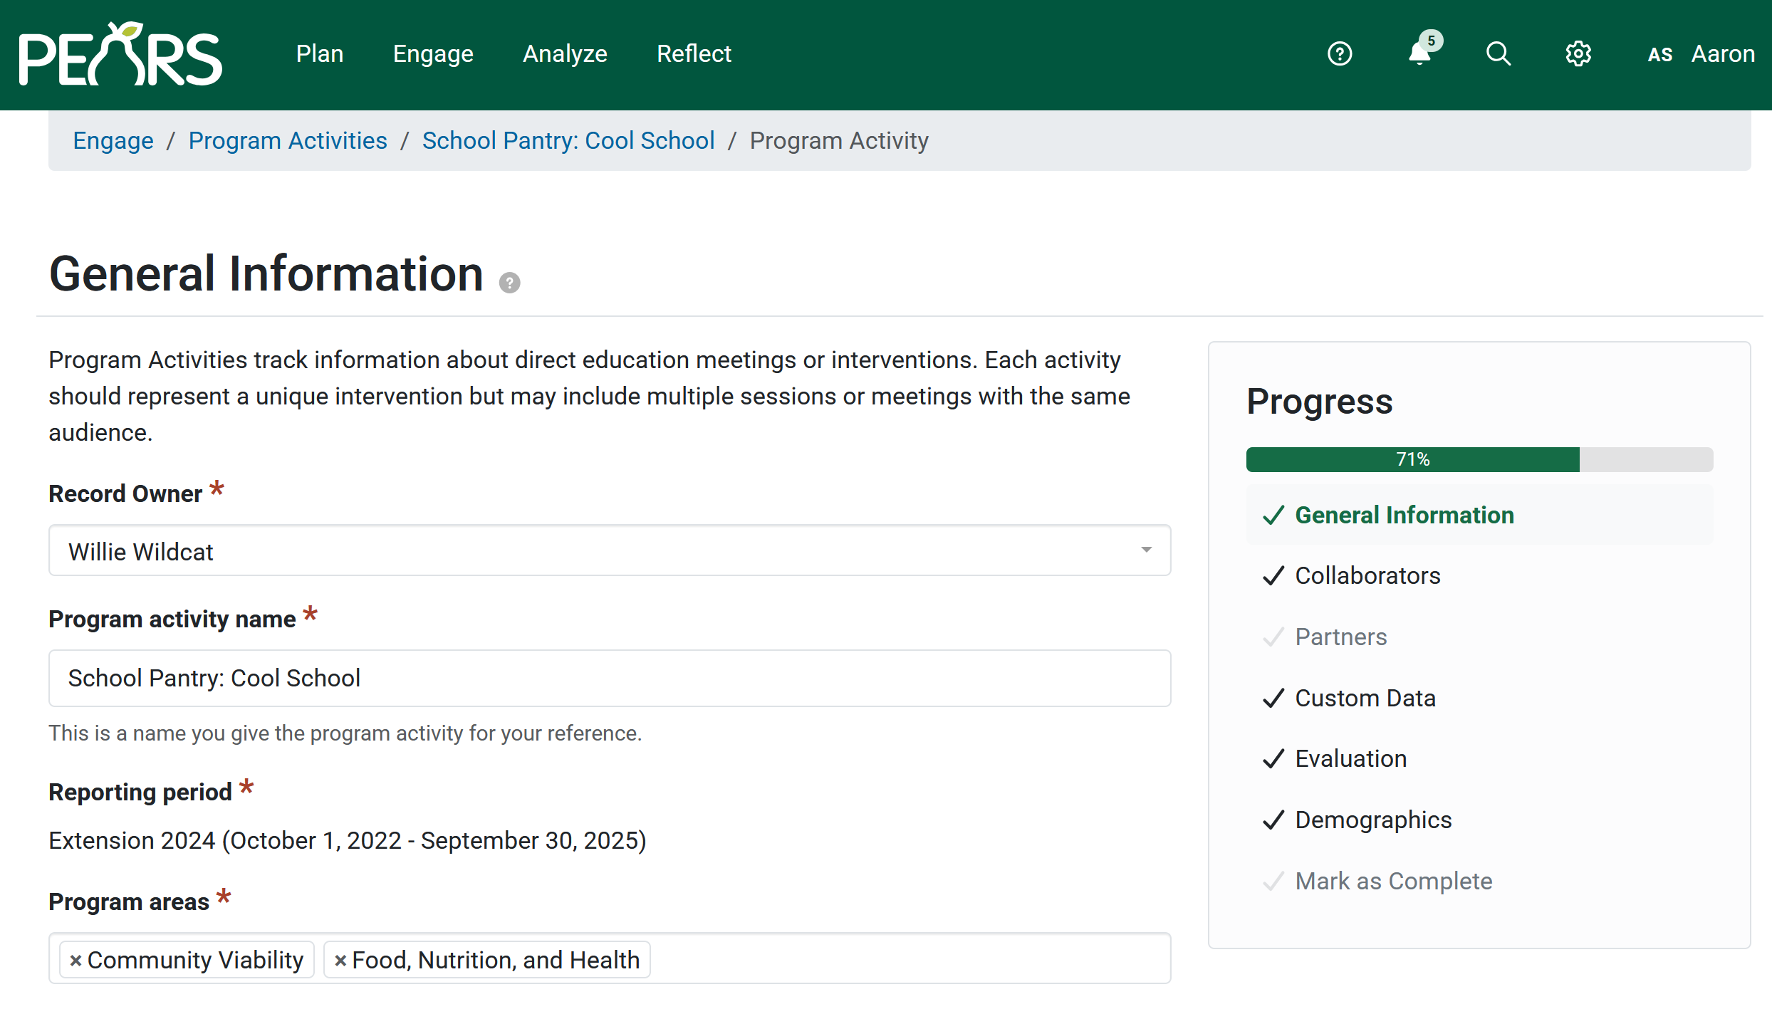Open the settings gear icon
Viewport: 1772px width, 1009px height.
(x=1578, y=54)
